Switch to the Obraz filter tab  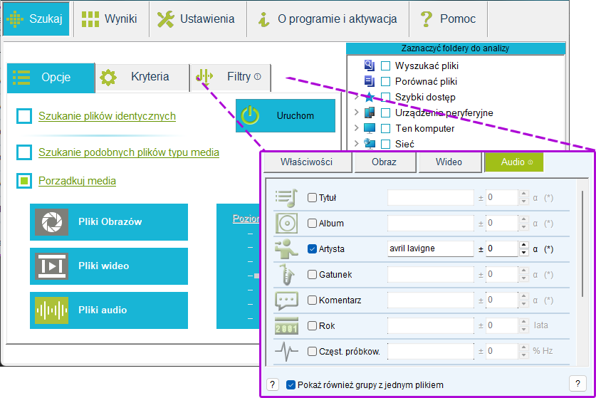385,162
